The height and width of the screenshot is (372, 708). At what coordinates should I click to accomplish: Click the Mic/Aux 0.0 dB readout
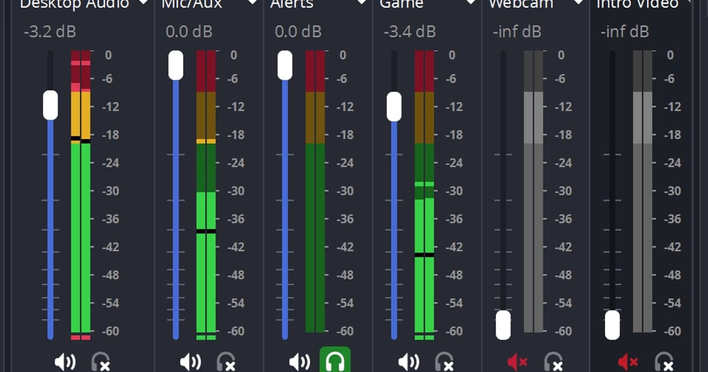coord(189,31)
